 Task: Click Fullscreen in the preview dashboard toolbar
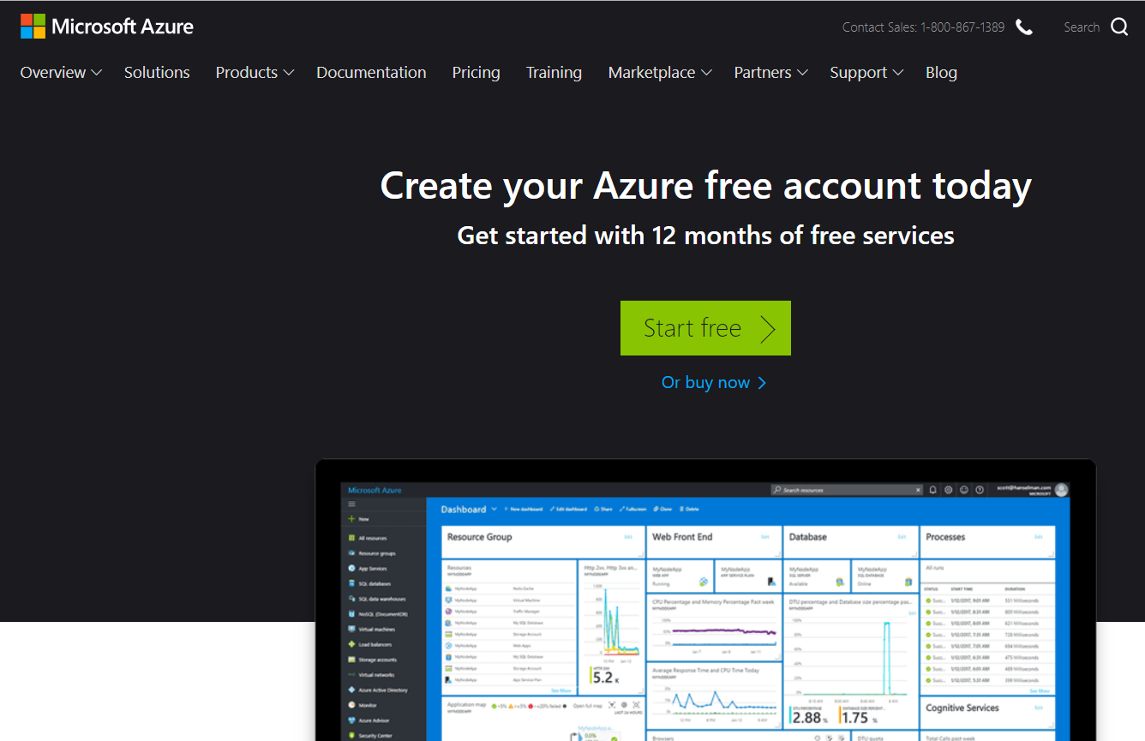click(632, 509)
